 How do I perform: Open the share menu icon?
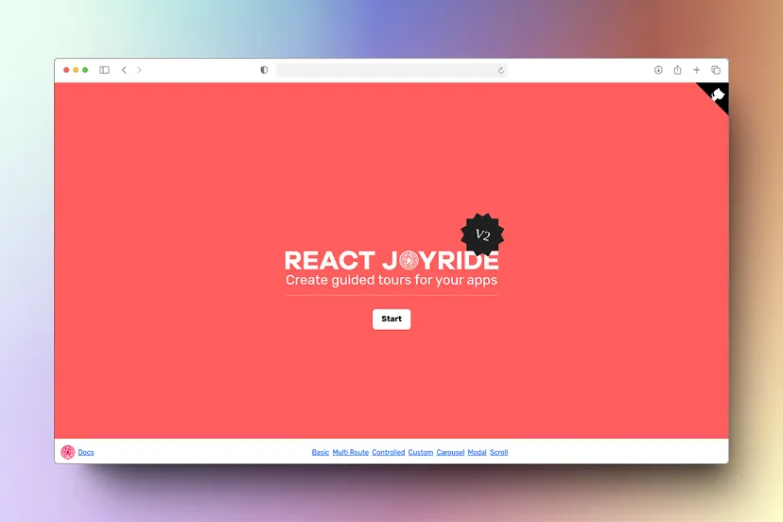pyautogui.click(x=677, y=70)
